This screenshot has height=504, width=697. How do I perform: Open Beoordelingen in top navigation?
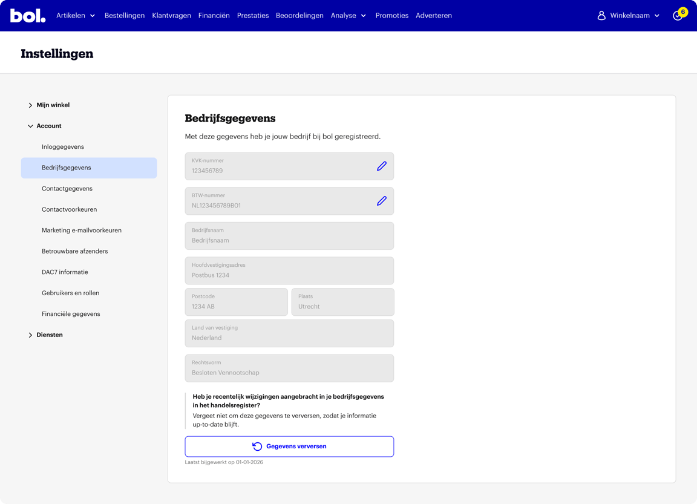(x=299, y=16)
